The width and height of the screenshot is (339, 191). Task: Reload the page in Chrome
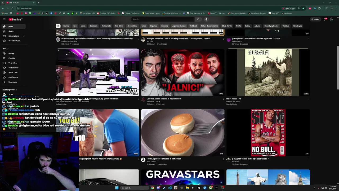point(12,8)
